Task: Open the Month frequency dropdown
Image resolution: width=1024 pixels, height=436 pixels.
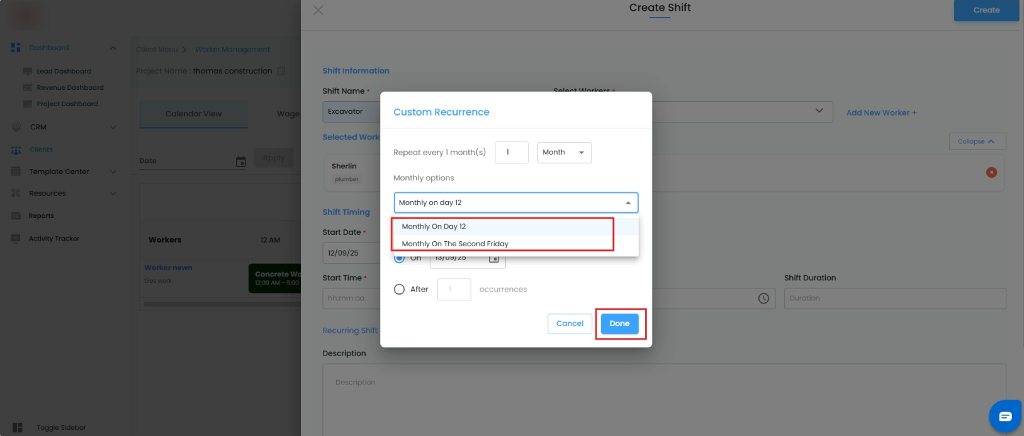Action: (564, 153)
